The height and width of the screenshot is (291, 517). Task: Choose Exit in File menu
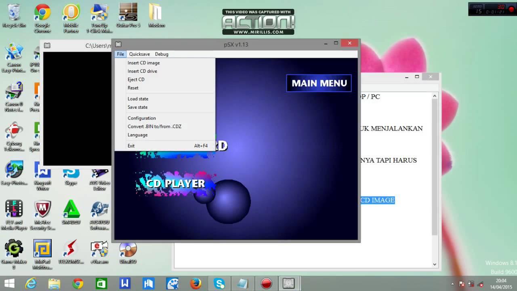[165, 145]
